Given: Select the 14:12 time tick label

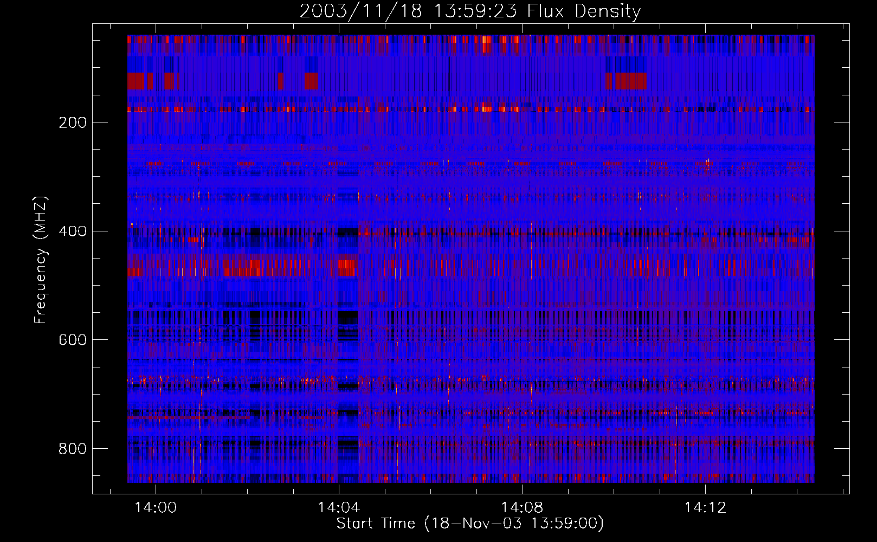Looking at the screenshot, I should pos(705,508).
